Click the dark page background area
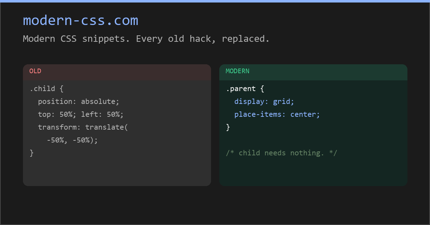Screen dimensions: 430x225 point(215,207)
